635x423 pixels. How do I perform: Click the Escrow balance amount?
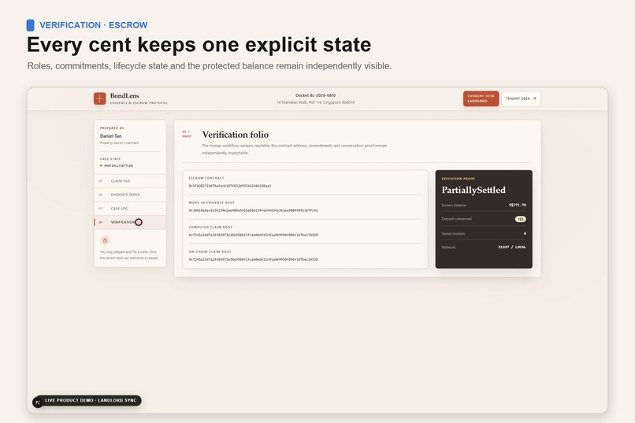(x=517, y=206)
